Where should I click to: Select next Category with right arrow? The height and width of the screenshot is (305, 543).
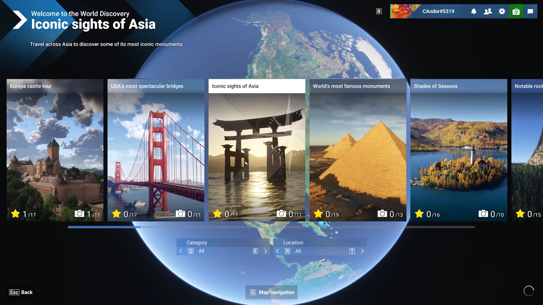point(265,251)
